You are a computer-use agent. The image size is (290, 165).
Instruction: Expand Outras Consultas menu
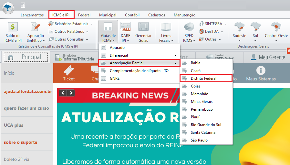tap(68, 39)
